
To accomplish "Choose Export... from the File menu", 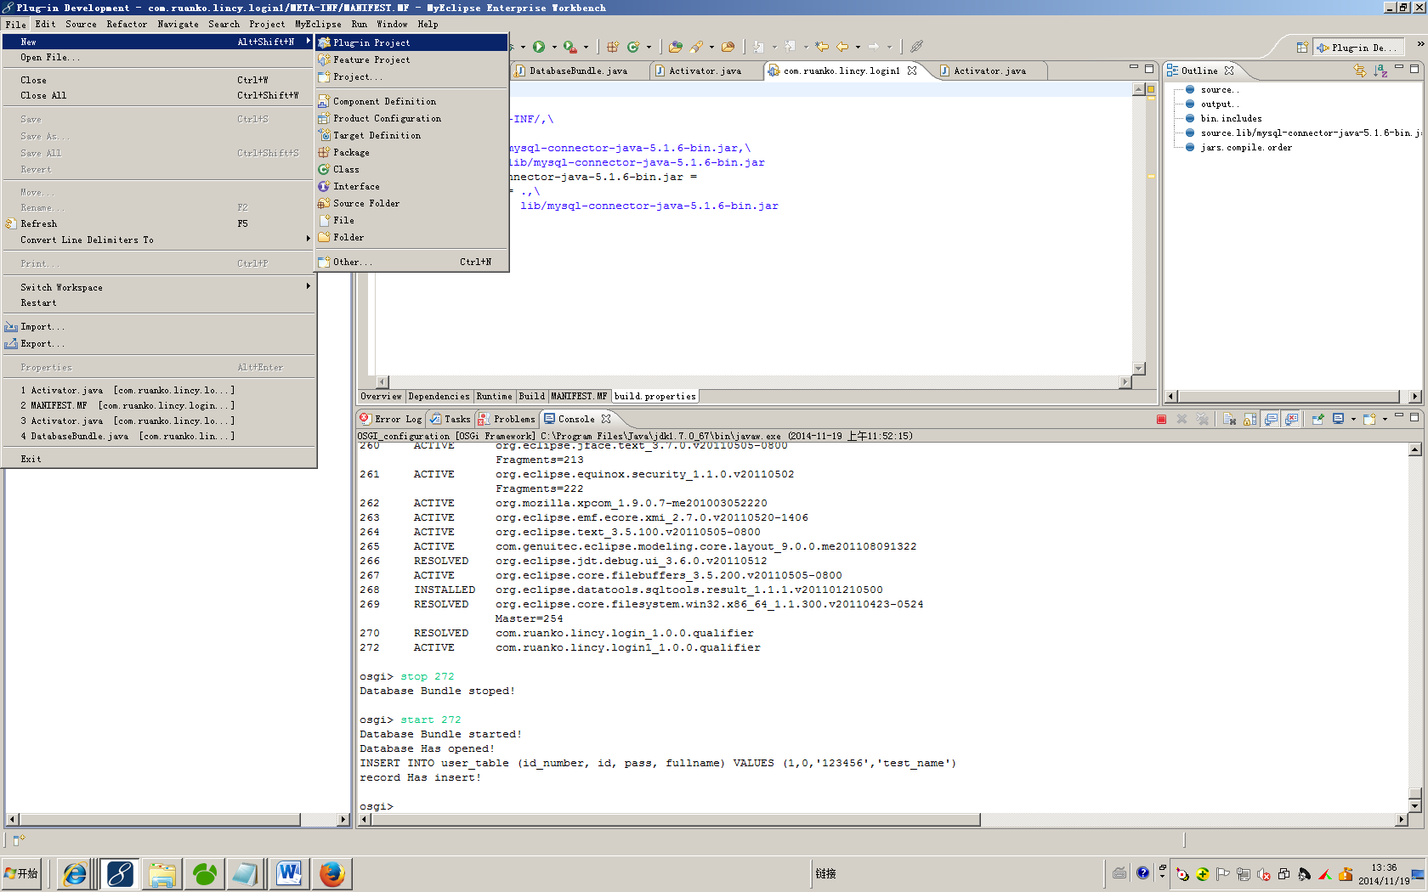I will click(158, 343).
